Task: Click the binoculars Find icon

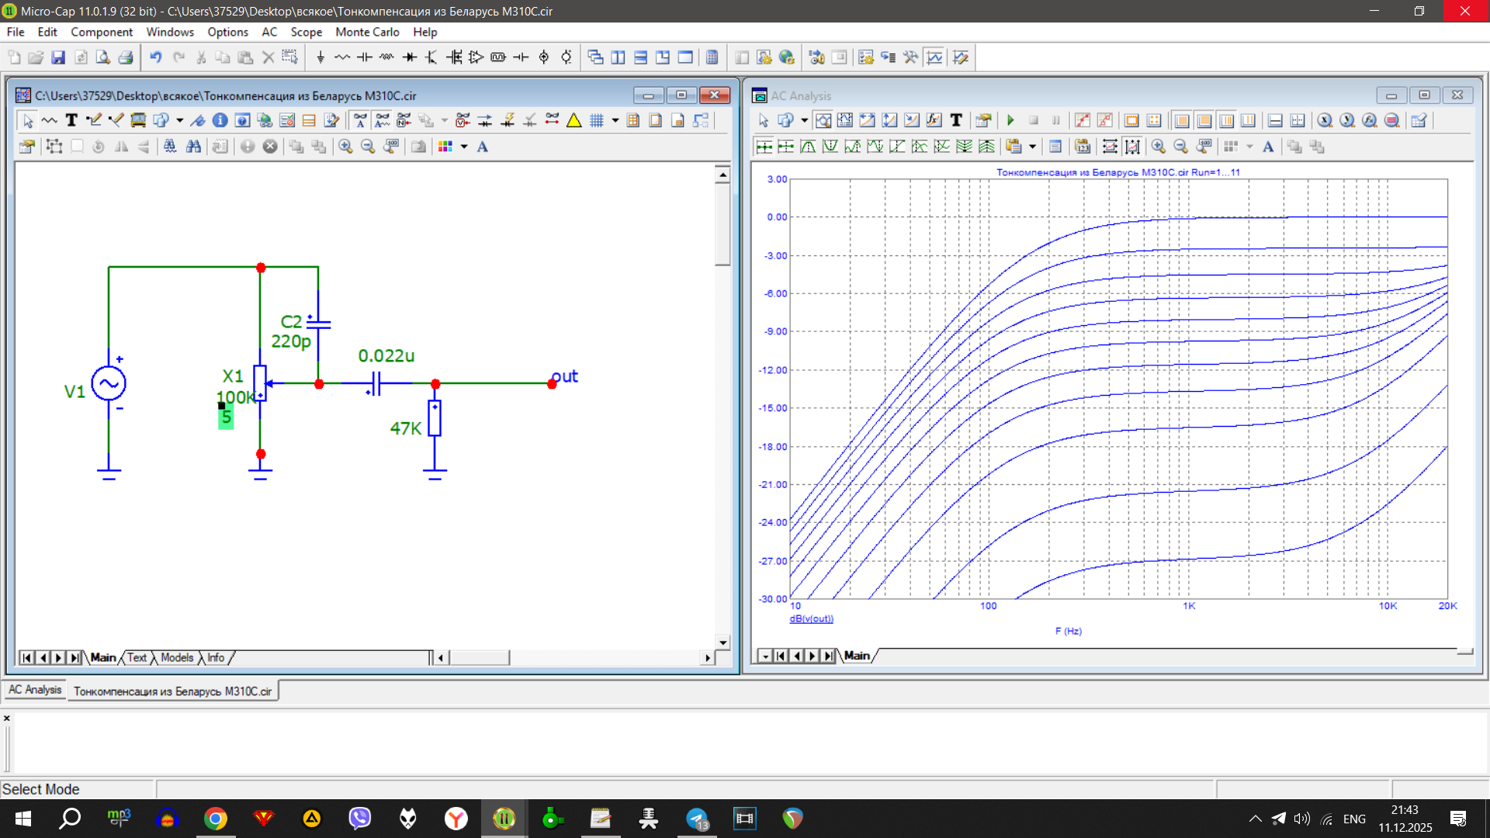Action: (x=193, y=147)
